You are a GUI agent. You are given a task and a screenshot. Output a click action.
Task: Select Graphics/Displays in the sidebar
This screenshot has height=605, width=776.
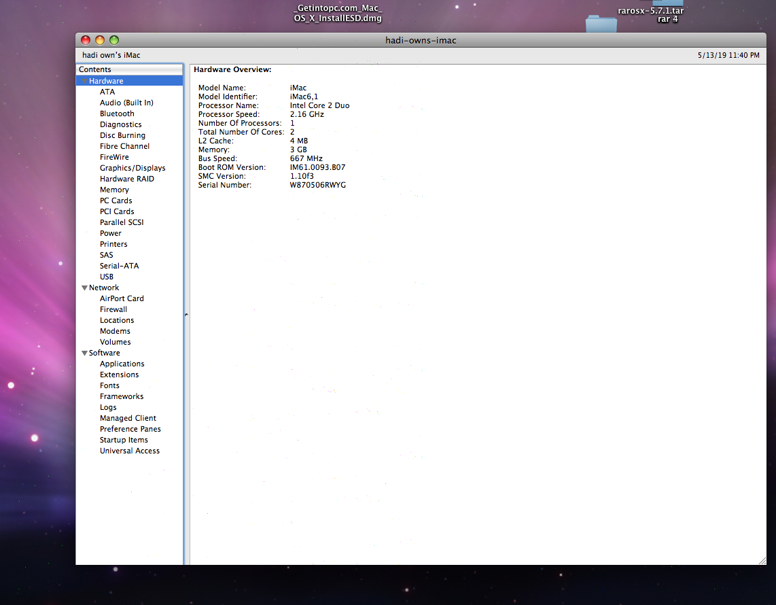(x=133, y=168)
